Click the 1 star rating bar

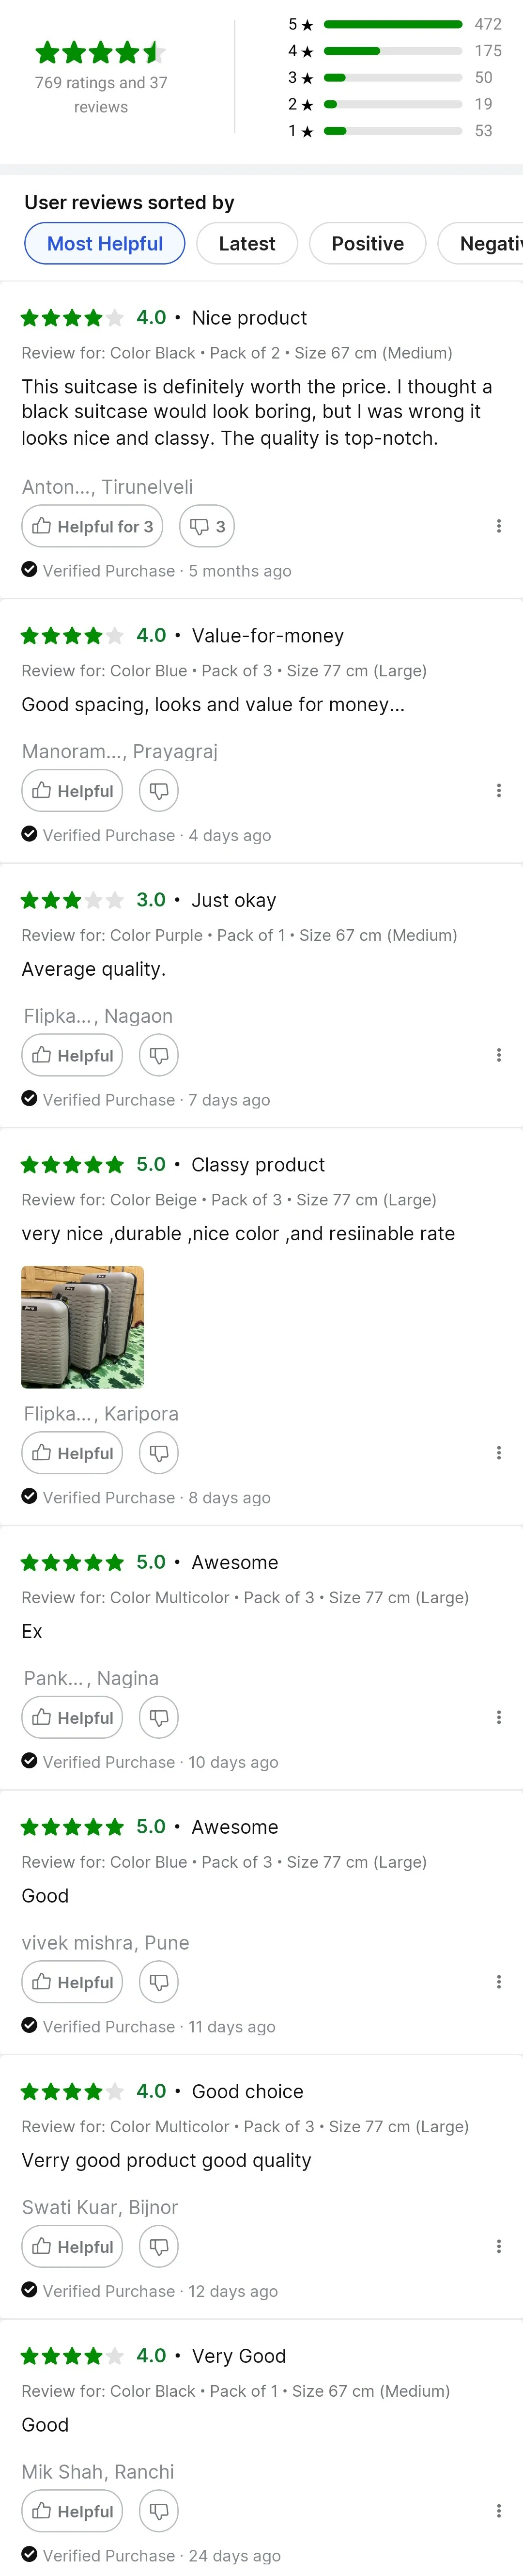(x=393, y=130)
